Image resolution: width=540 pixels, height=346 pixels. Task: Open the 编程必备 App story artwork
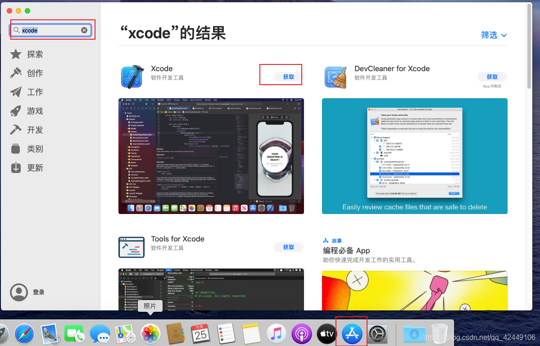tap(415, 291)
